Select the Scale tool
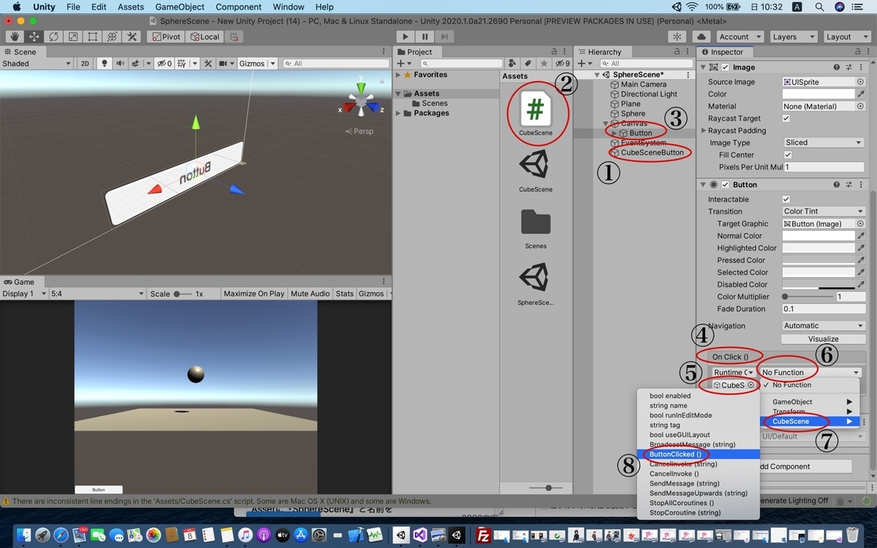Screen dimensions: 877x548 point(73,37)
